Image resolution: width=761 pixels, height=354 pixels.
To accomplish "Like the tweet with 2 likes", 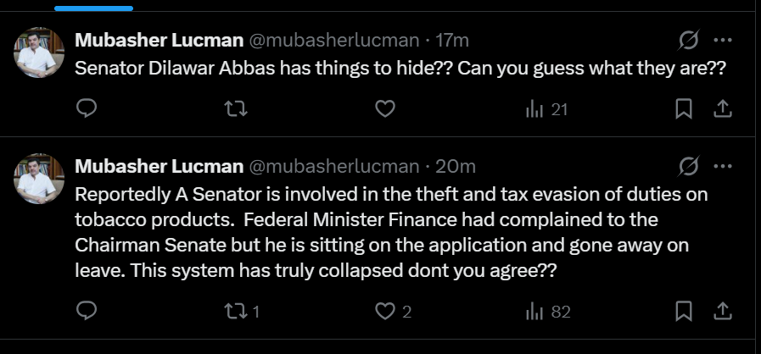I will 394,311.
